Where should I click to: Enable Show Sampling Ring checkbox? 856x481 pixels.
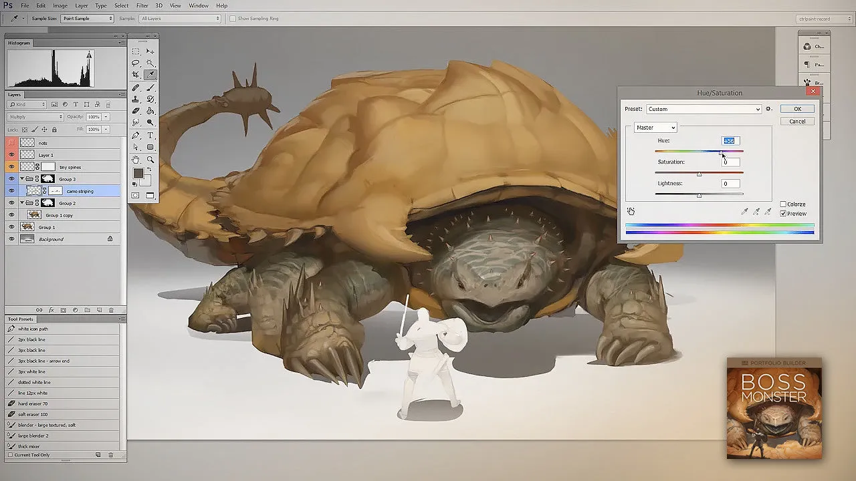[233, 19]
